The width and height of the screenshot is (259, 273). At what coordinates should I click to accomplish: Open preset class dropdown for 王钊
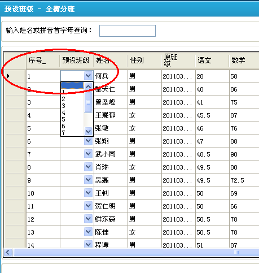tap(88, 193)
